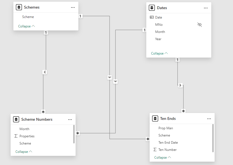
Task: Toggle the hidden eye icon next to MNo
Action: pyautogui.click(x=200, y=25)
